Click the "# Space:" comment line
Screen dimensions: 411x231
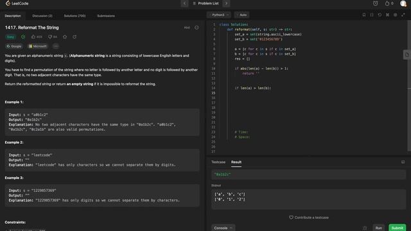pos(242,137)
